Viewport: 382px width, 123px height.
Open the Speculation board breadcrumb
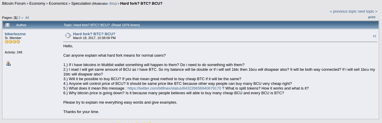click(x=81, y=4)
